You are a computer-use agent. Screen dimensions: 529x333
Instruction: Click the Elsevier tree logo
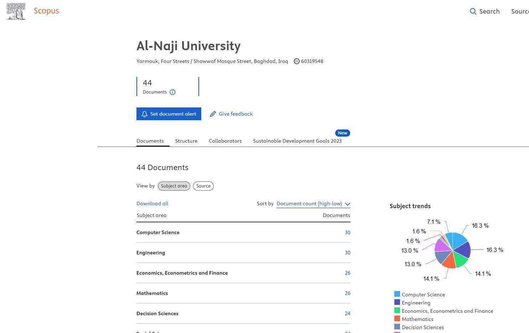tap(16, 11)
